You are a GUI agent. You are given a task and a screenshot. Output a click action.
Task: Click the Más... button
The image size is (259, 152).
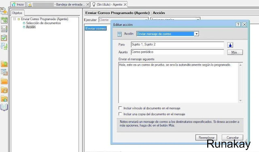235,52
